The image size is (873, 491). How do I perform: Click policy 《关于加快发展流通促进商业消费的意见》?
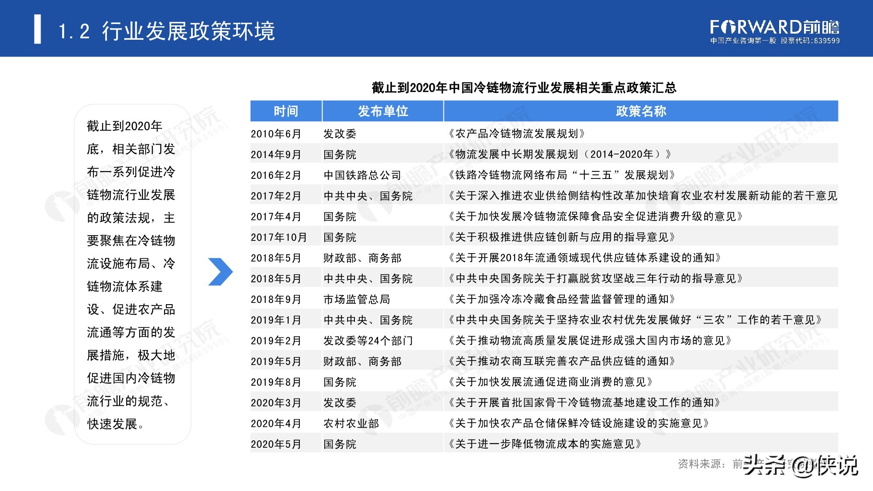(550, 382)
